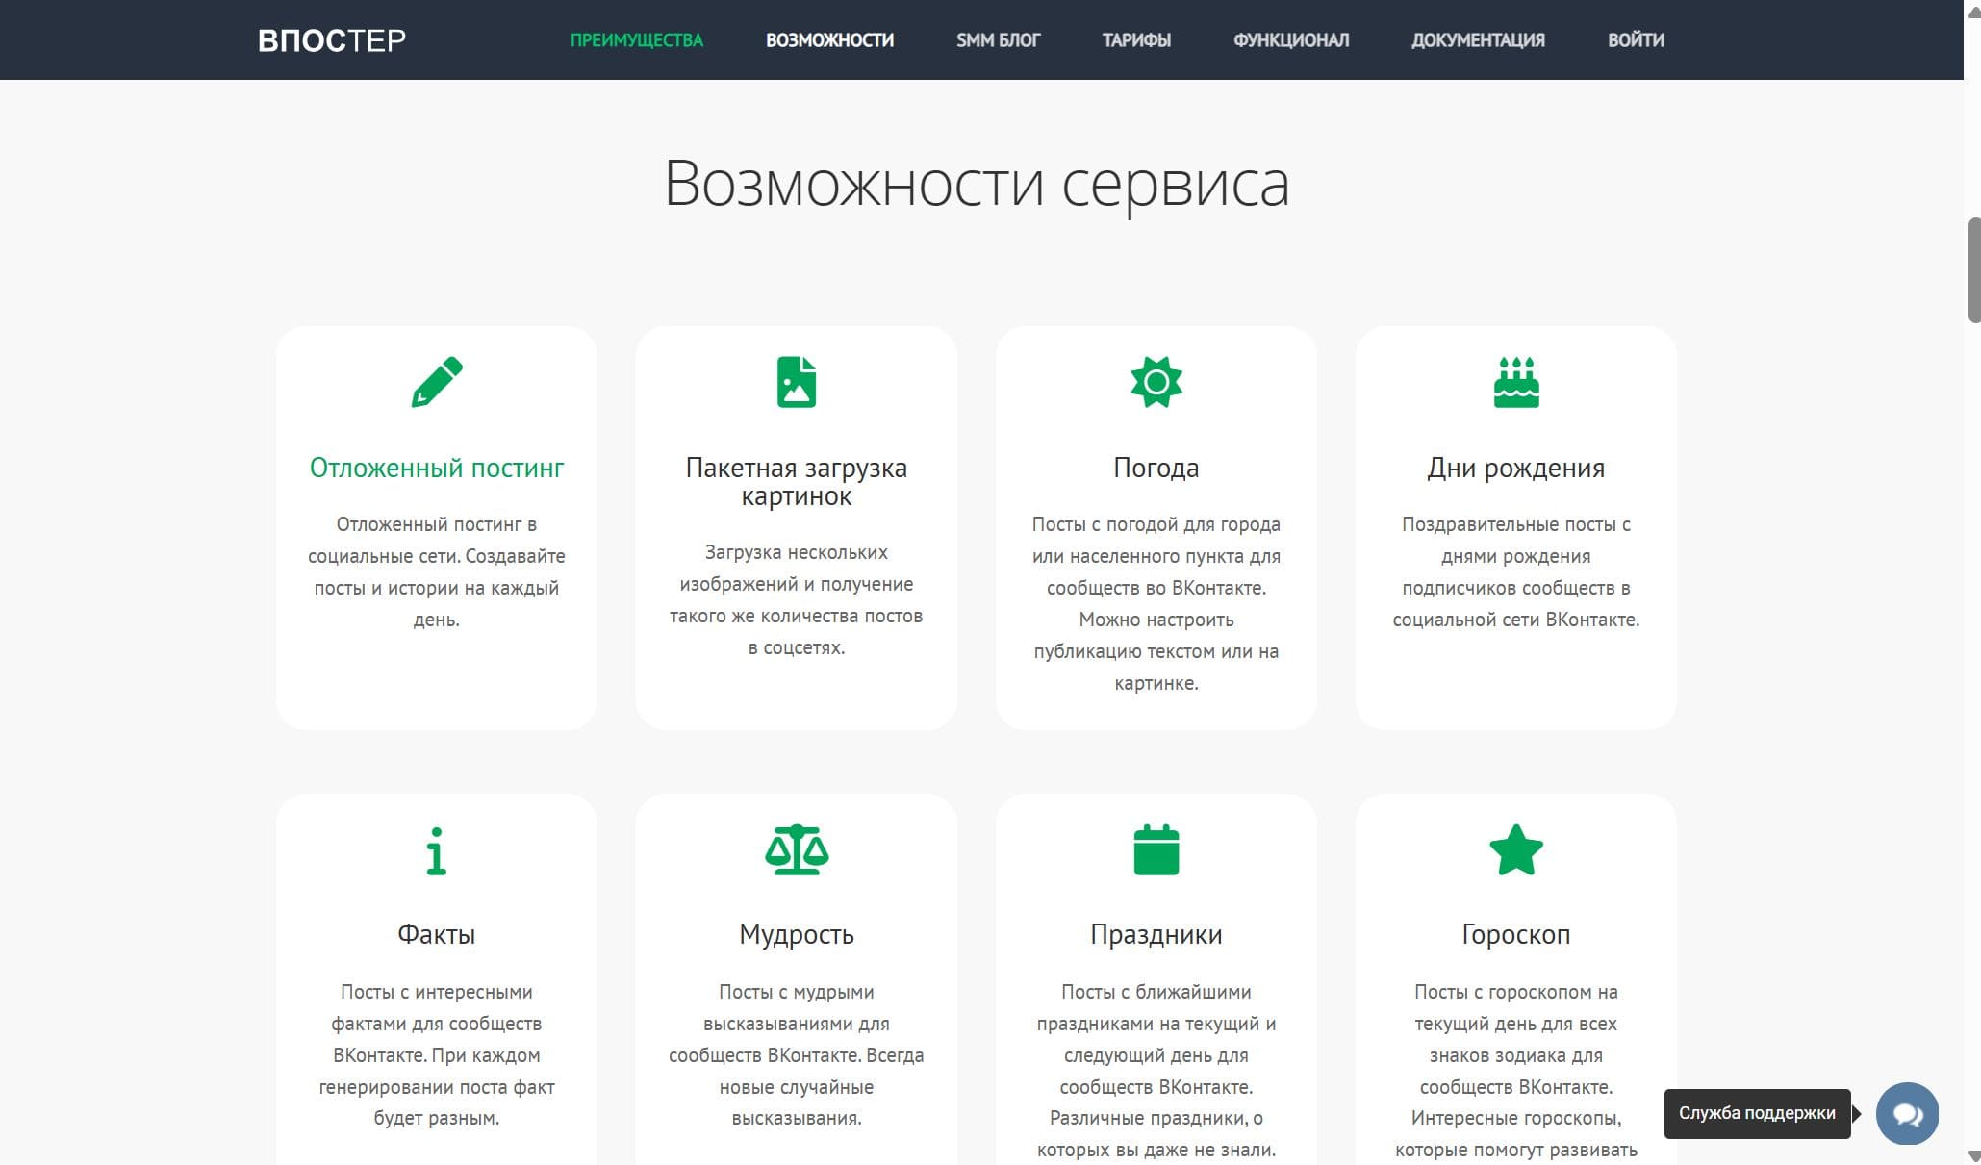Open the Отложенный постинг heading link

(437, 469)
